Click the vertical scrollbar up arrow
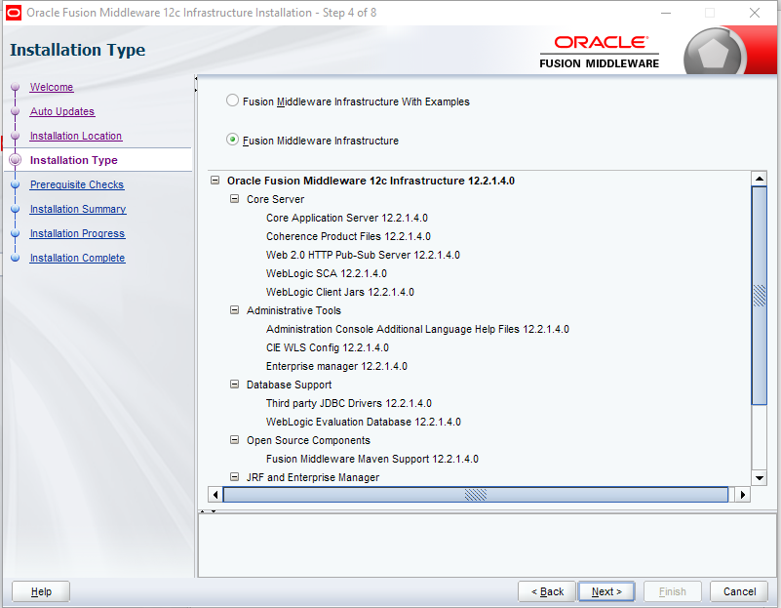 pyautogui.click(x=760, y=179)
